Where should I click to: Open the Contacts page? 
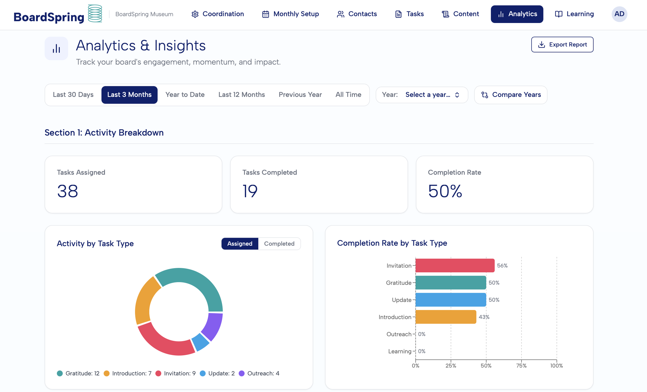pos(357,14)
